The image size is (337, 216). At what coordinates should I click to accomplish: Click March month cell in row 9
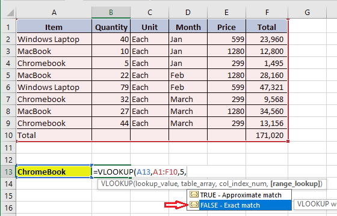[188, 123]
